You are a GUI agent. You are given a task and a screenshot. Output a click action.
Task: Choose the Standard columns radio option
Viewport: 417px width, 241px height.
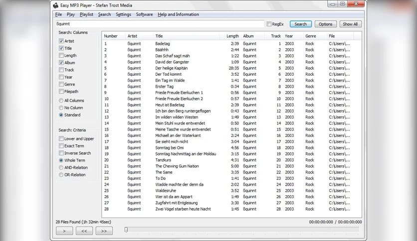pyautogui.click(x=61, y=115)
